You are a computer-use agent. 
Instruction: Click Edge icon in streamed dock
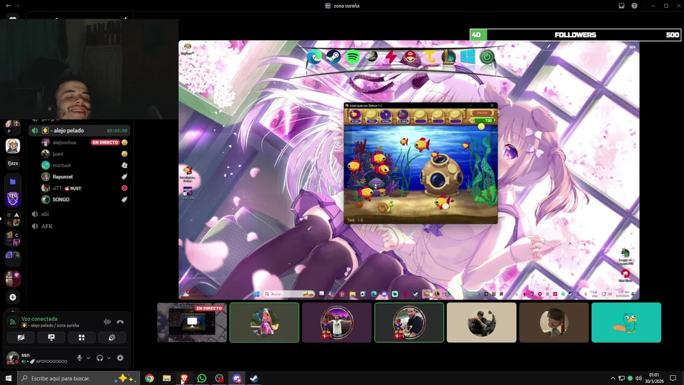click(x=314, y=57)
